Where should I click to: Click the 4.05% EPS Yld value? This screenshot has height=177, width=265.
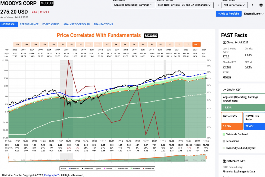[x=248, y=67]
